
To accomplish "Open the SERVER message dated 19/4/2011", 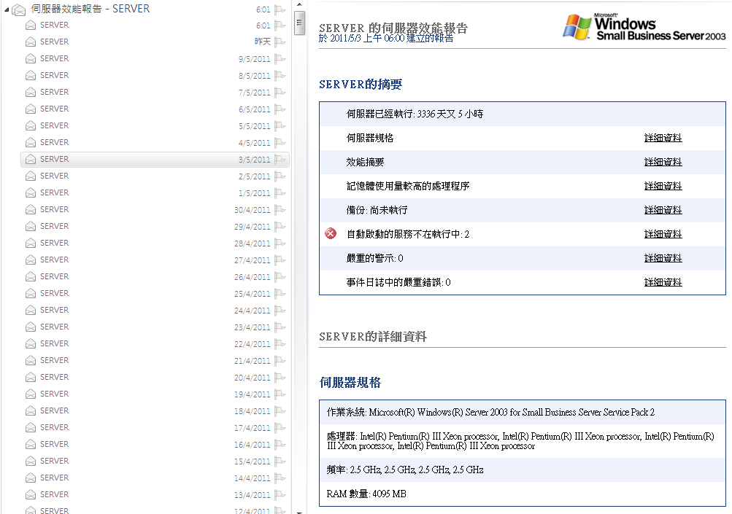I will 155,394.
